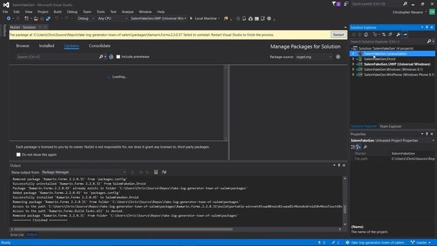Focus the Quick Launch search box
Screen dimensions: 437x246
click(376, 4)
